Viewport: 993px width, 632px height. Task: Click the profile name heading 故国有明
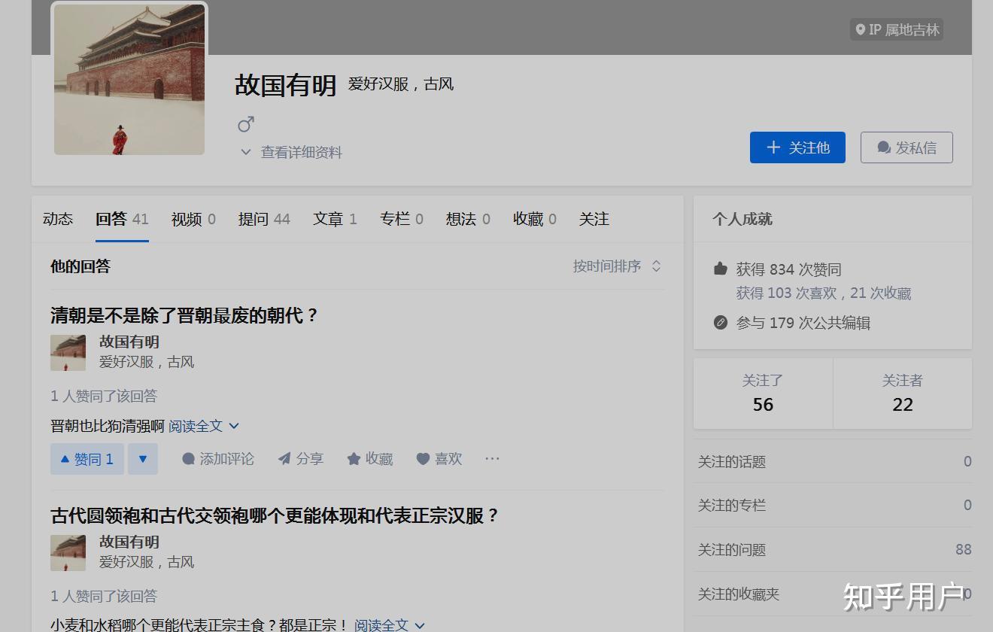(285, 85)
